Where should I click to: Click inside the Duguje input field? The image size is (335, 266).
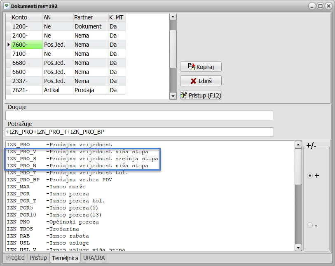click(x=139, y=116)
